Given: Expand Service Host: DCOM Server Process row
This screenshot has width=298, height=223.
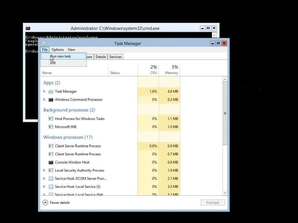Looking at the screenshot, I should [44, 179].
